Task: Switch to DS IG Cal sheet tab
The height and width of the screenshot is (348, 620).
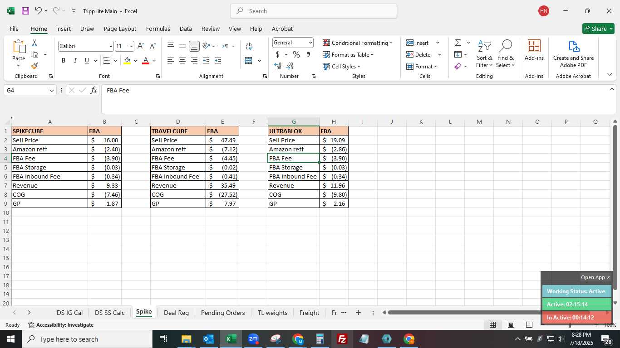Action: 69,313
